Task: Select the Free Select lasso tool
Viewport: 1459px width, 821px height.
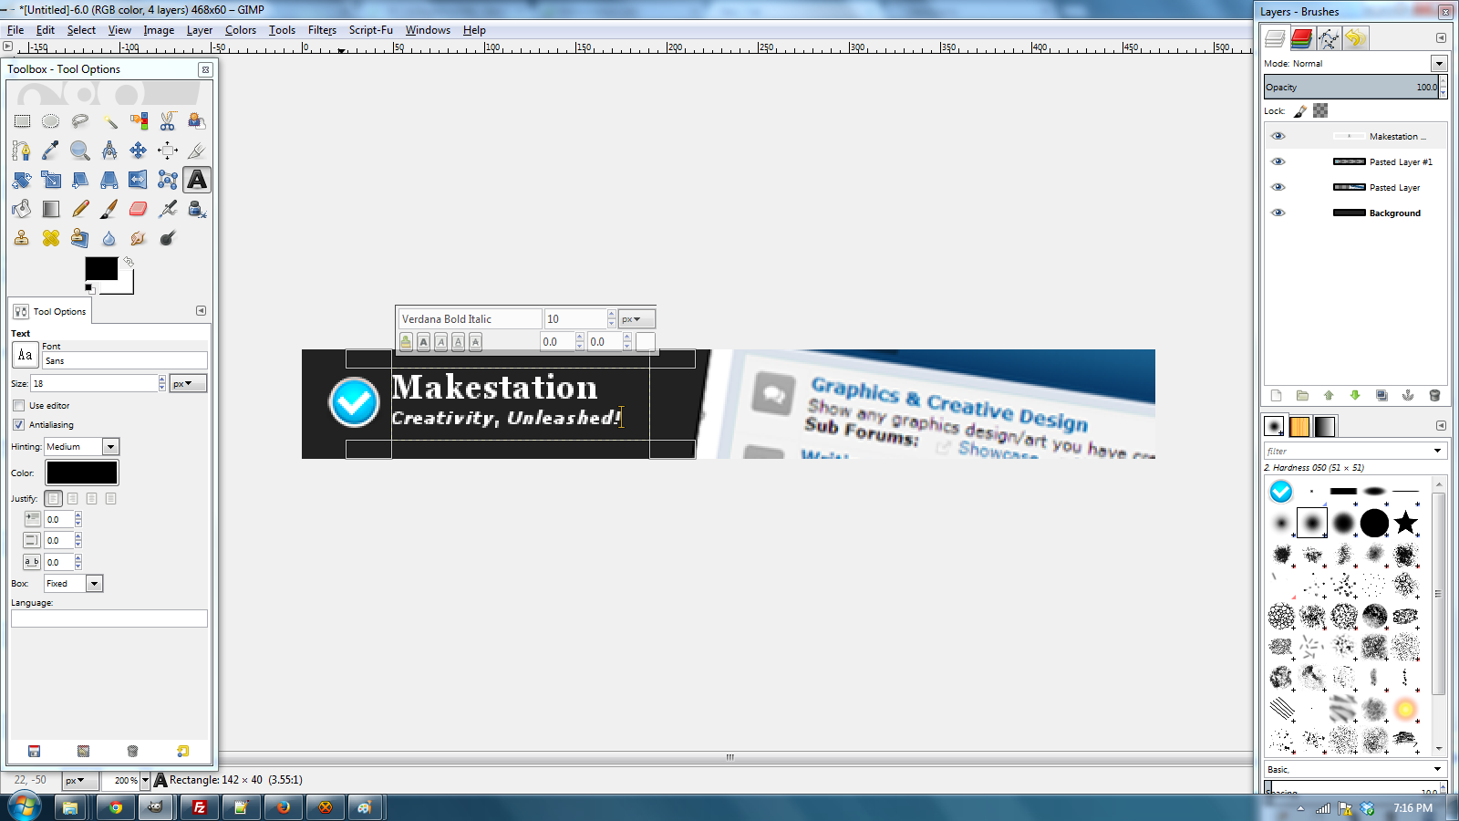Action: (x=80, y=121)
